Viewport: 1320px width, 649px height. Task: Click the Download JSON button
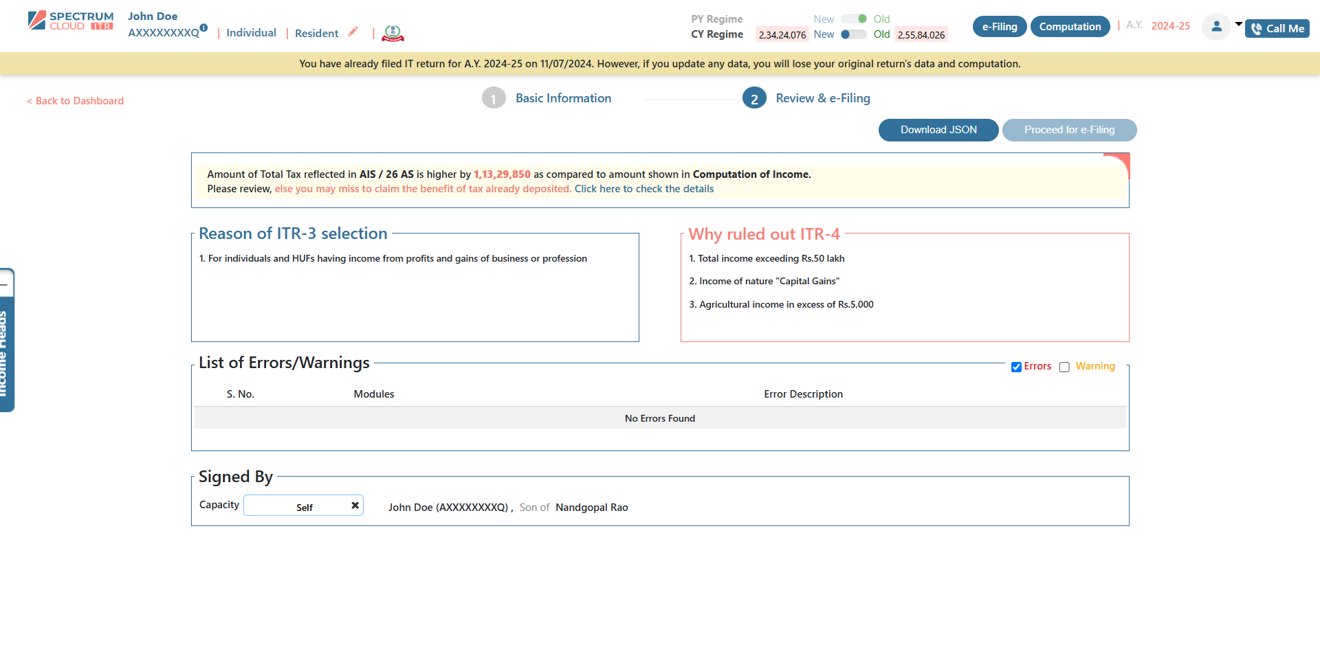click(x=938, y=130)
